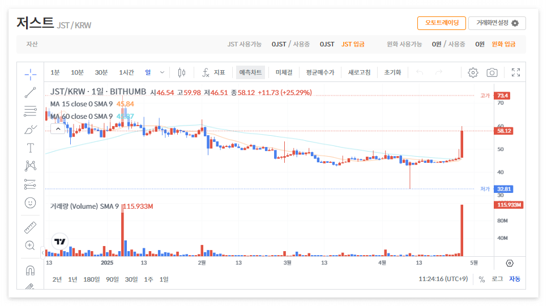The height and width of the screenshot is (306, 547).
Task: Activate the zoom in tool
Action: (31, 245)
